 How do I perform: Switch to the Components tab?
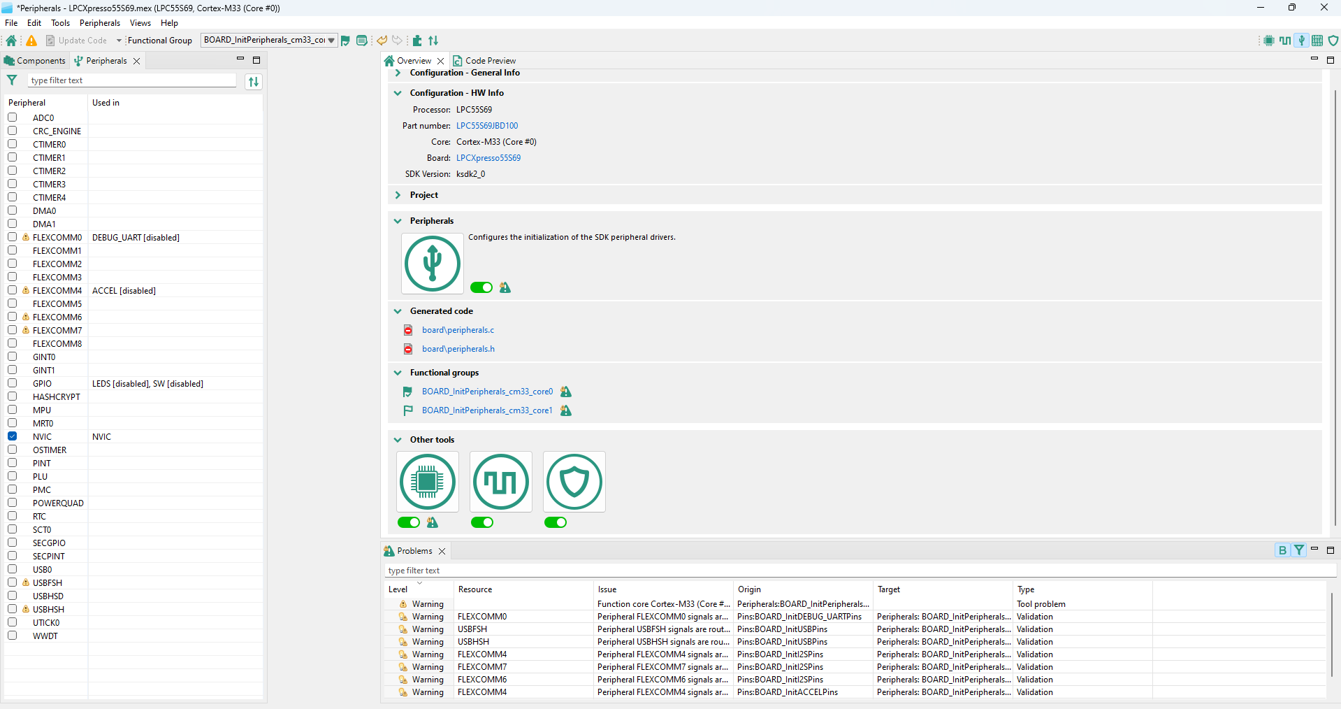click(x=35, y=61)
